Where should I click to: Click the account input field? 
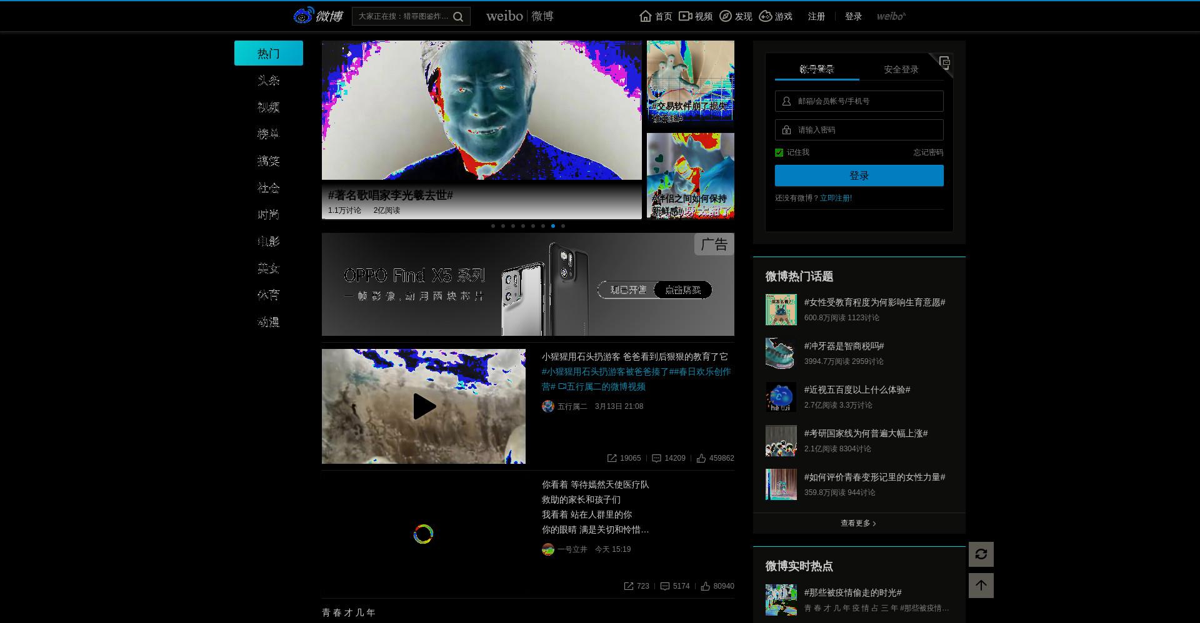[x=859, y=101]
